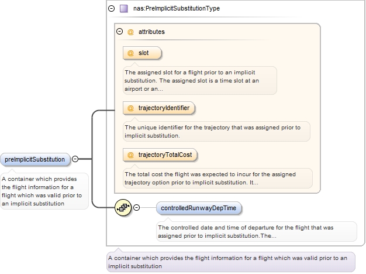366x274 pixels.
Task: Click the bottom type annotation description box
Action: (x=230, y=262)
